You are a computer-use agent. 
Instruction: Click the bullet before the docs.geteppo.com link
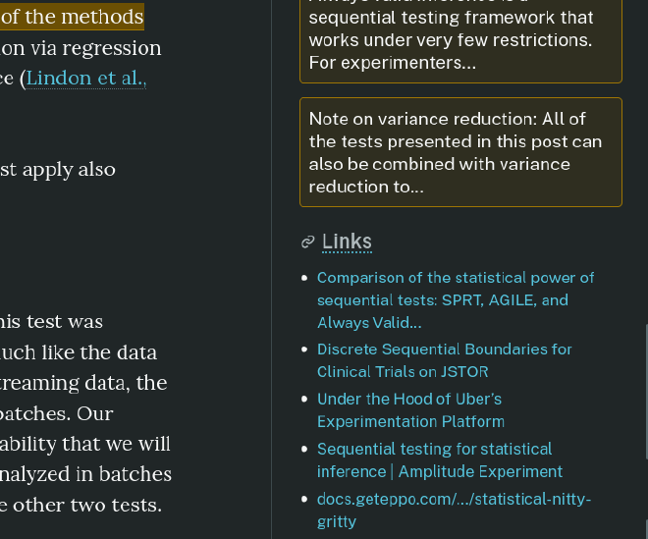point(305,501)
